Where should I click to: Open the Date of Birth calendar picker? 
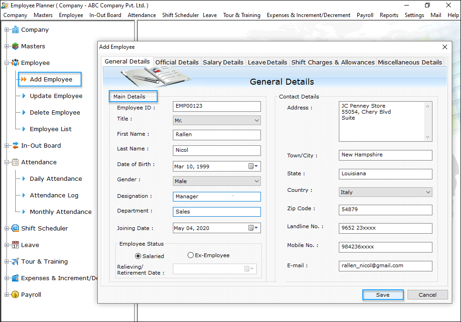253,166
